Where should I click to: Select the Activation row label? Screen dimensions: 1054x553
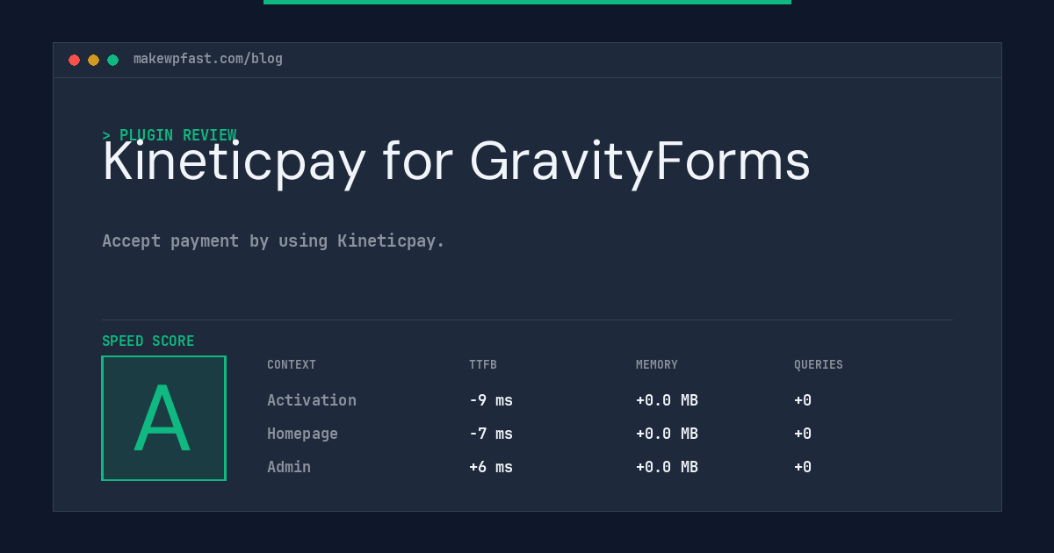tap(312, 400)
